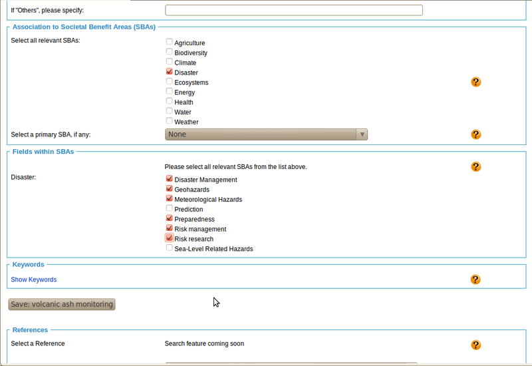The height and width of the screenshot is (366, 532).
Task: Click the 'If Others, please specify' text field
Action: click(293, 10)
